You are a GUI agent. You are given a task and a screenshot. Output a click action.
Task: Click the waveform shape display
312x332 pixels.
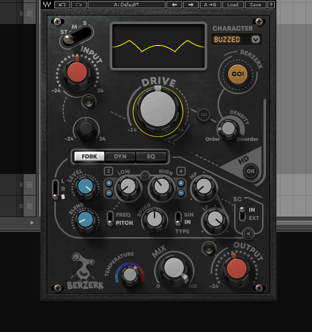tap(158, 46)
